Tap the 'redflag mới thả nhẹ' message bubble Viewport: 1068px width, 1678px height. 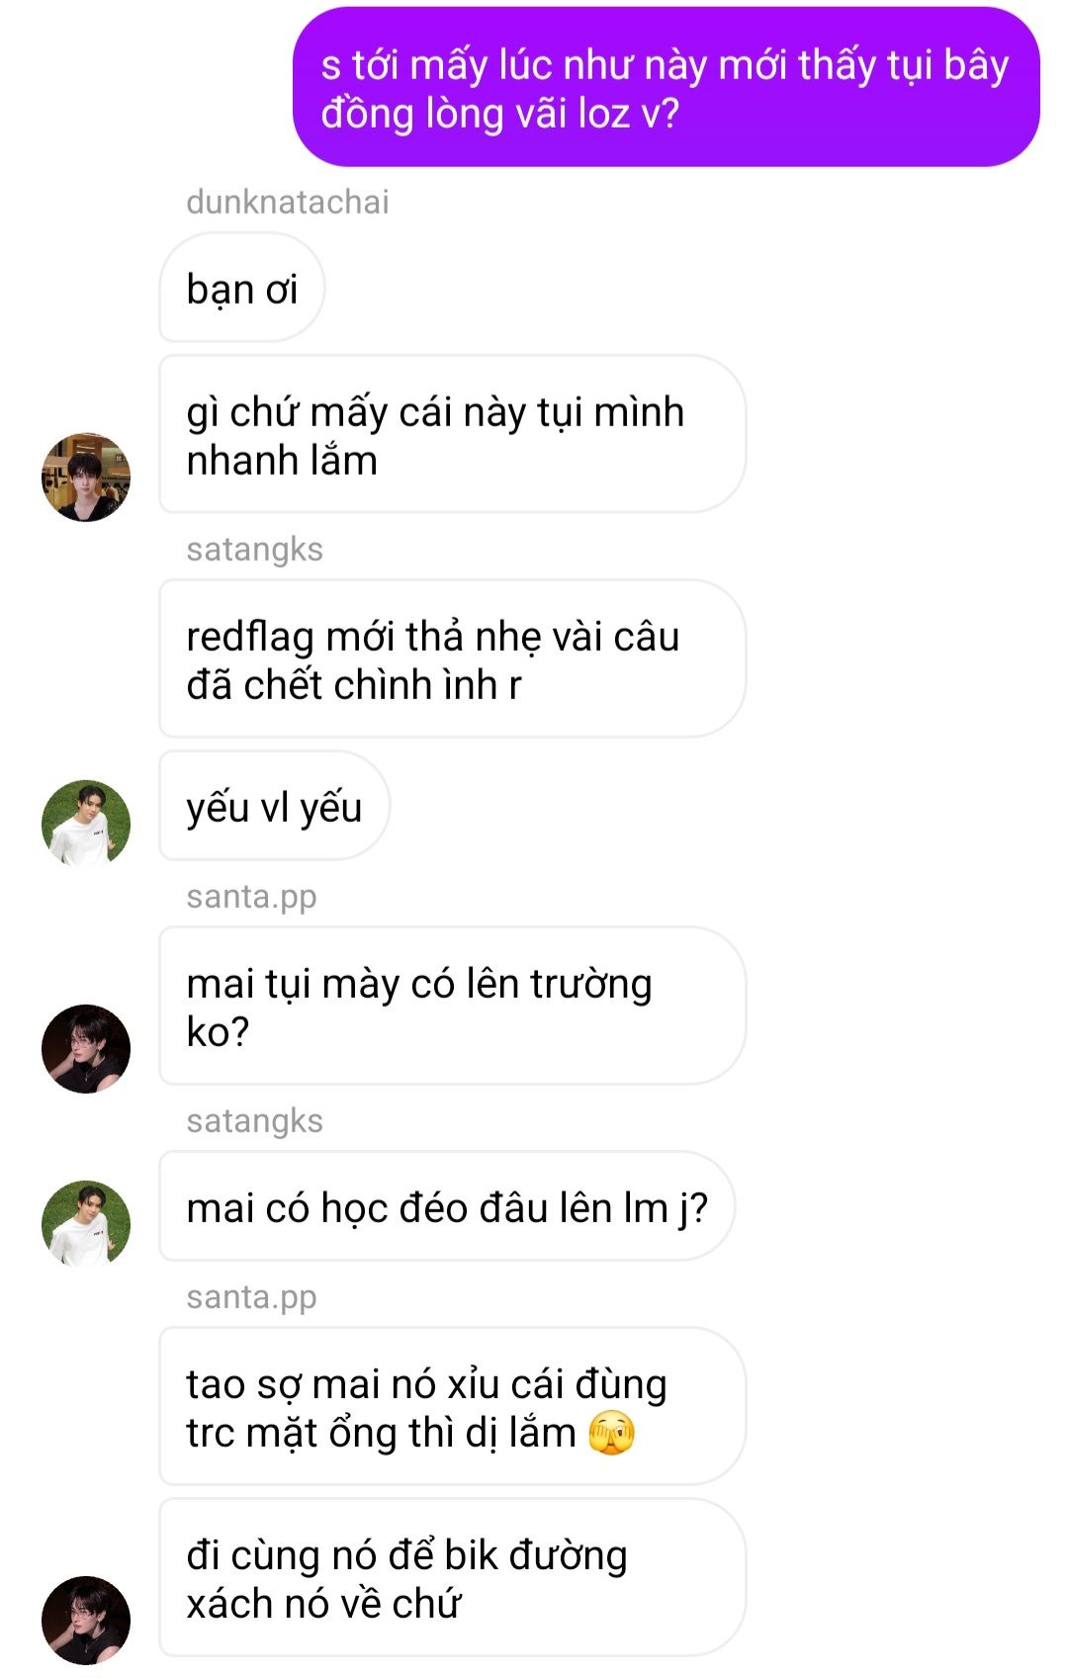(452, 660)
